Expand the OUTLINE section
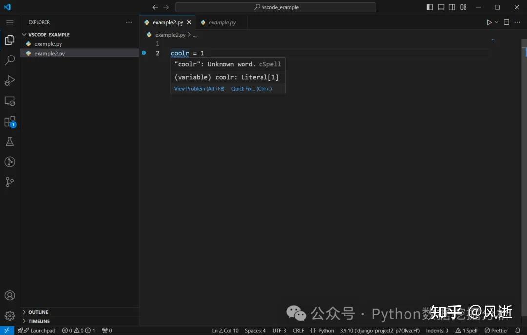The width and height of the screenshot is (527, 335). (38, 312)
